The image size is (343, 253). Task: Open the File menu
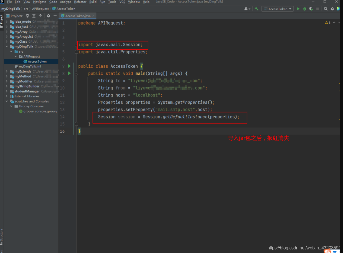[x=9, y=2]
